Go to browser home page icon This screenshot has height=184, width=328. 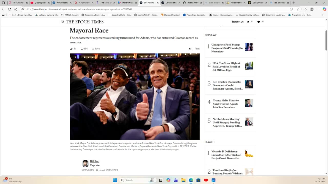click(16, 9)
